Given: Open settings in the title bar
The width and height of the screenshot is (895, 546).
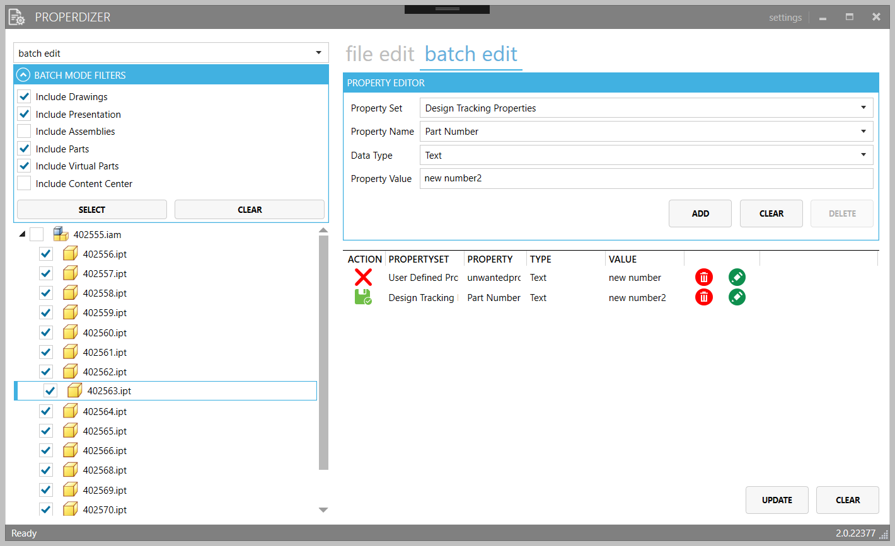Looking at the screenshot, I should coord(785,18).
